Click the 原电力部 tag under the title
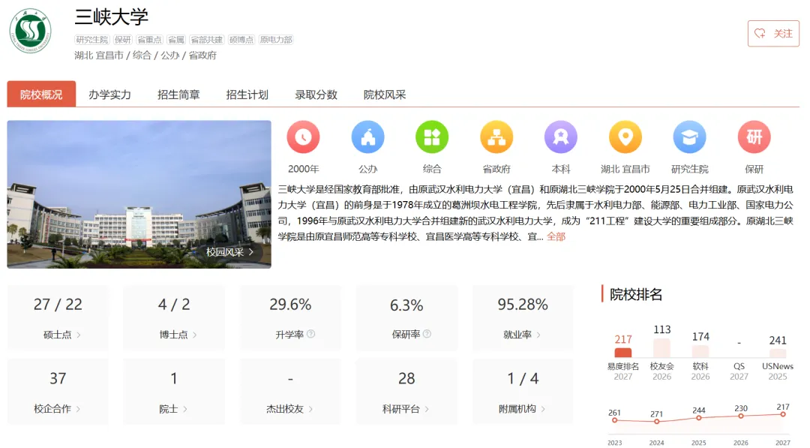 (x=276, y=40)
